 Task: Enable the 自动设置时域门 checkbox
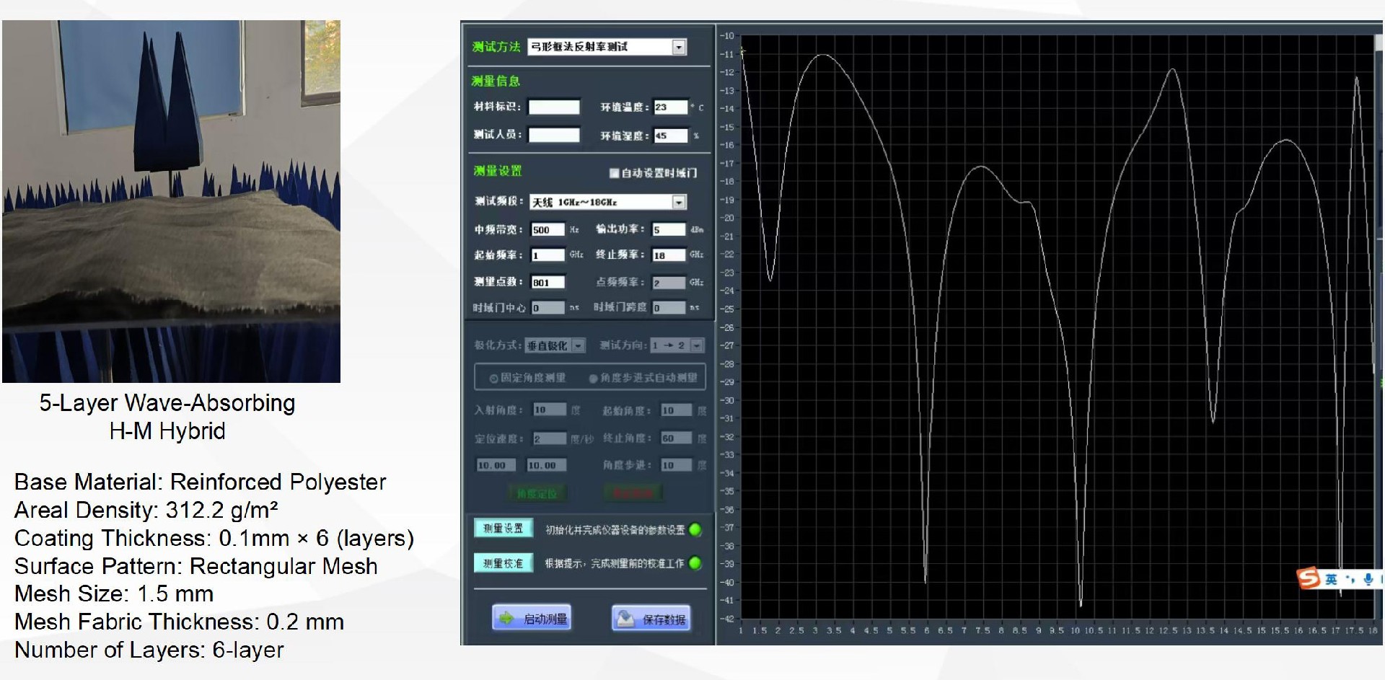614,173
